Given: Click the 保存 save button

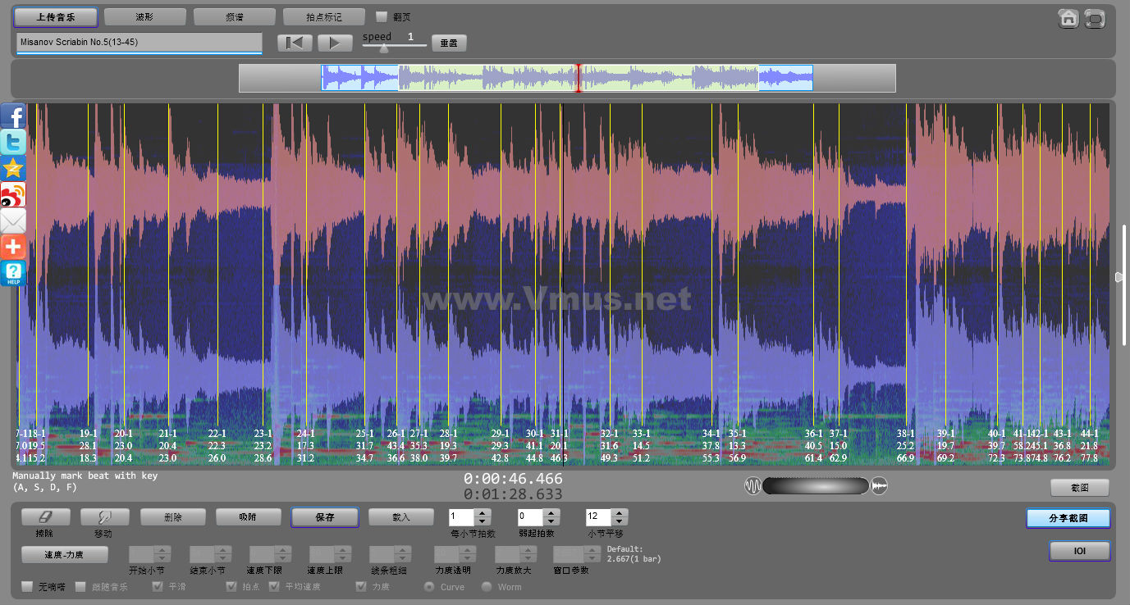Looking at the screenshot, I should coord(324,517).
